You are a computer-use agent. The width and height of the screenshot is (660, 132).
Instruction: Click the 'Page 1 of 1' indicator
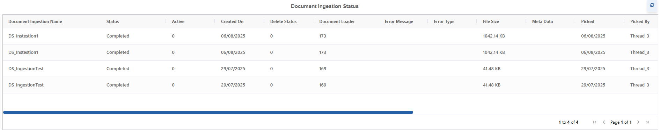(x=621, y=122)
